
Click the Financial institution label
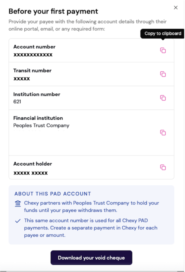tap(38, 118)
